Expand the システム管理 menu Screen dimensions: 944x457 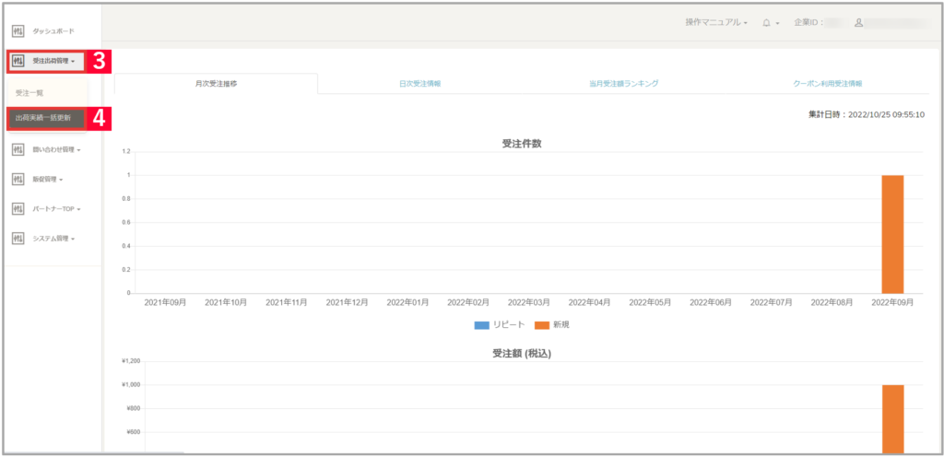[53, 239]
